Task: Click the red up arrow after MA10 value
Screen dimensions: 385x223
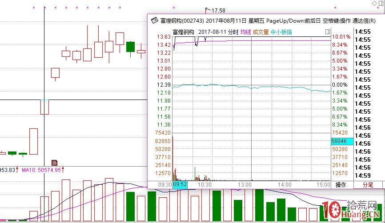Action: [x=63, y=169]
